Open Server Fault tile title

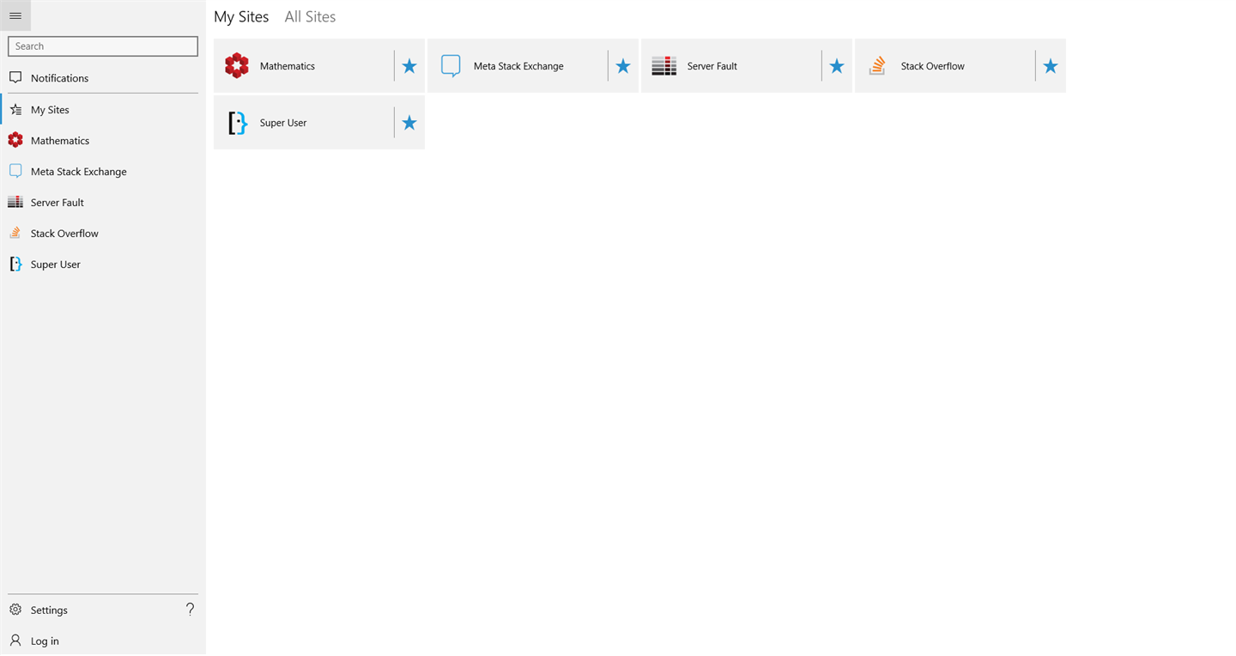click(x=712, y=66)
